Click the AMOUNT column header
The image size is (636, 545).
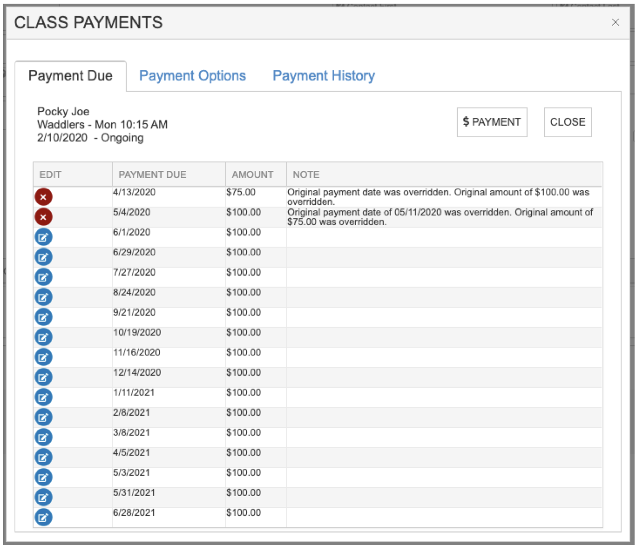tap(252, 175)
